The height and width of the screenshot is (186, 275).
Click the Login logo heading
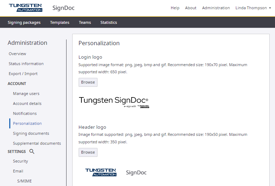tap(90, 57)
